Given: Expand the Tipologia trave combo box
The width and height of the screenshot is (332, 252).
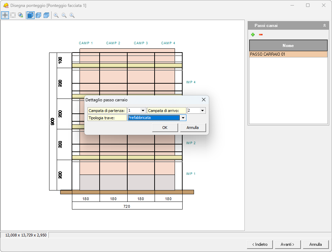Looking at the screenshot, I should (x=183, y=118).
